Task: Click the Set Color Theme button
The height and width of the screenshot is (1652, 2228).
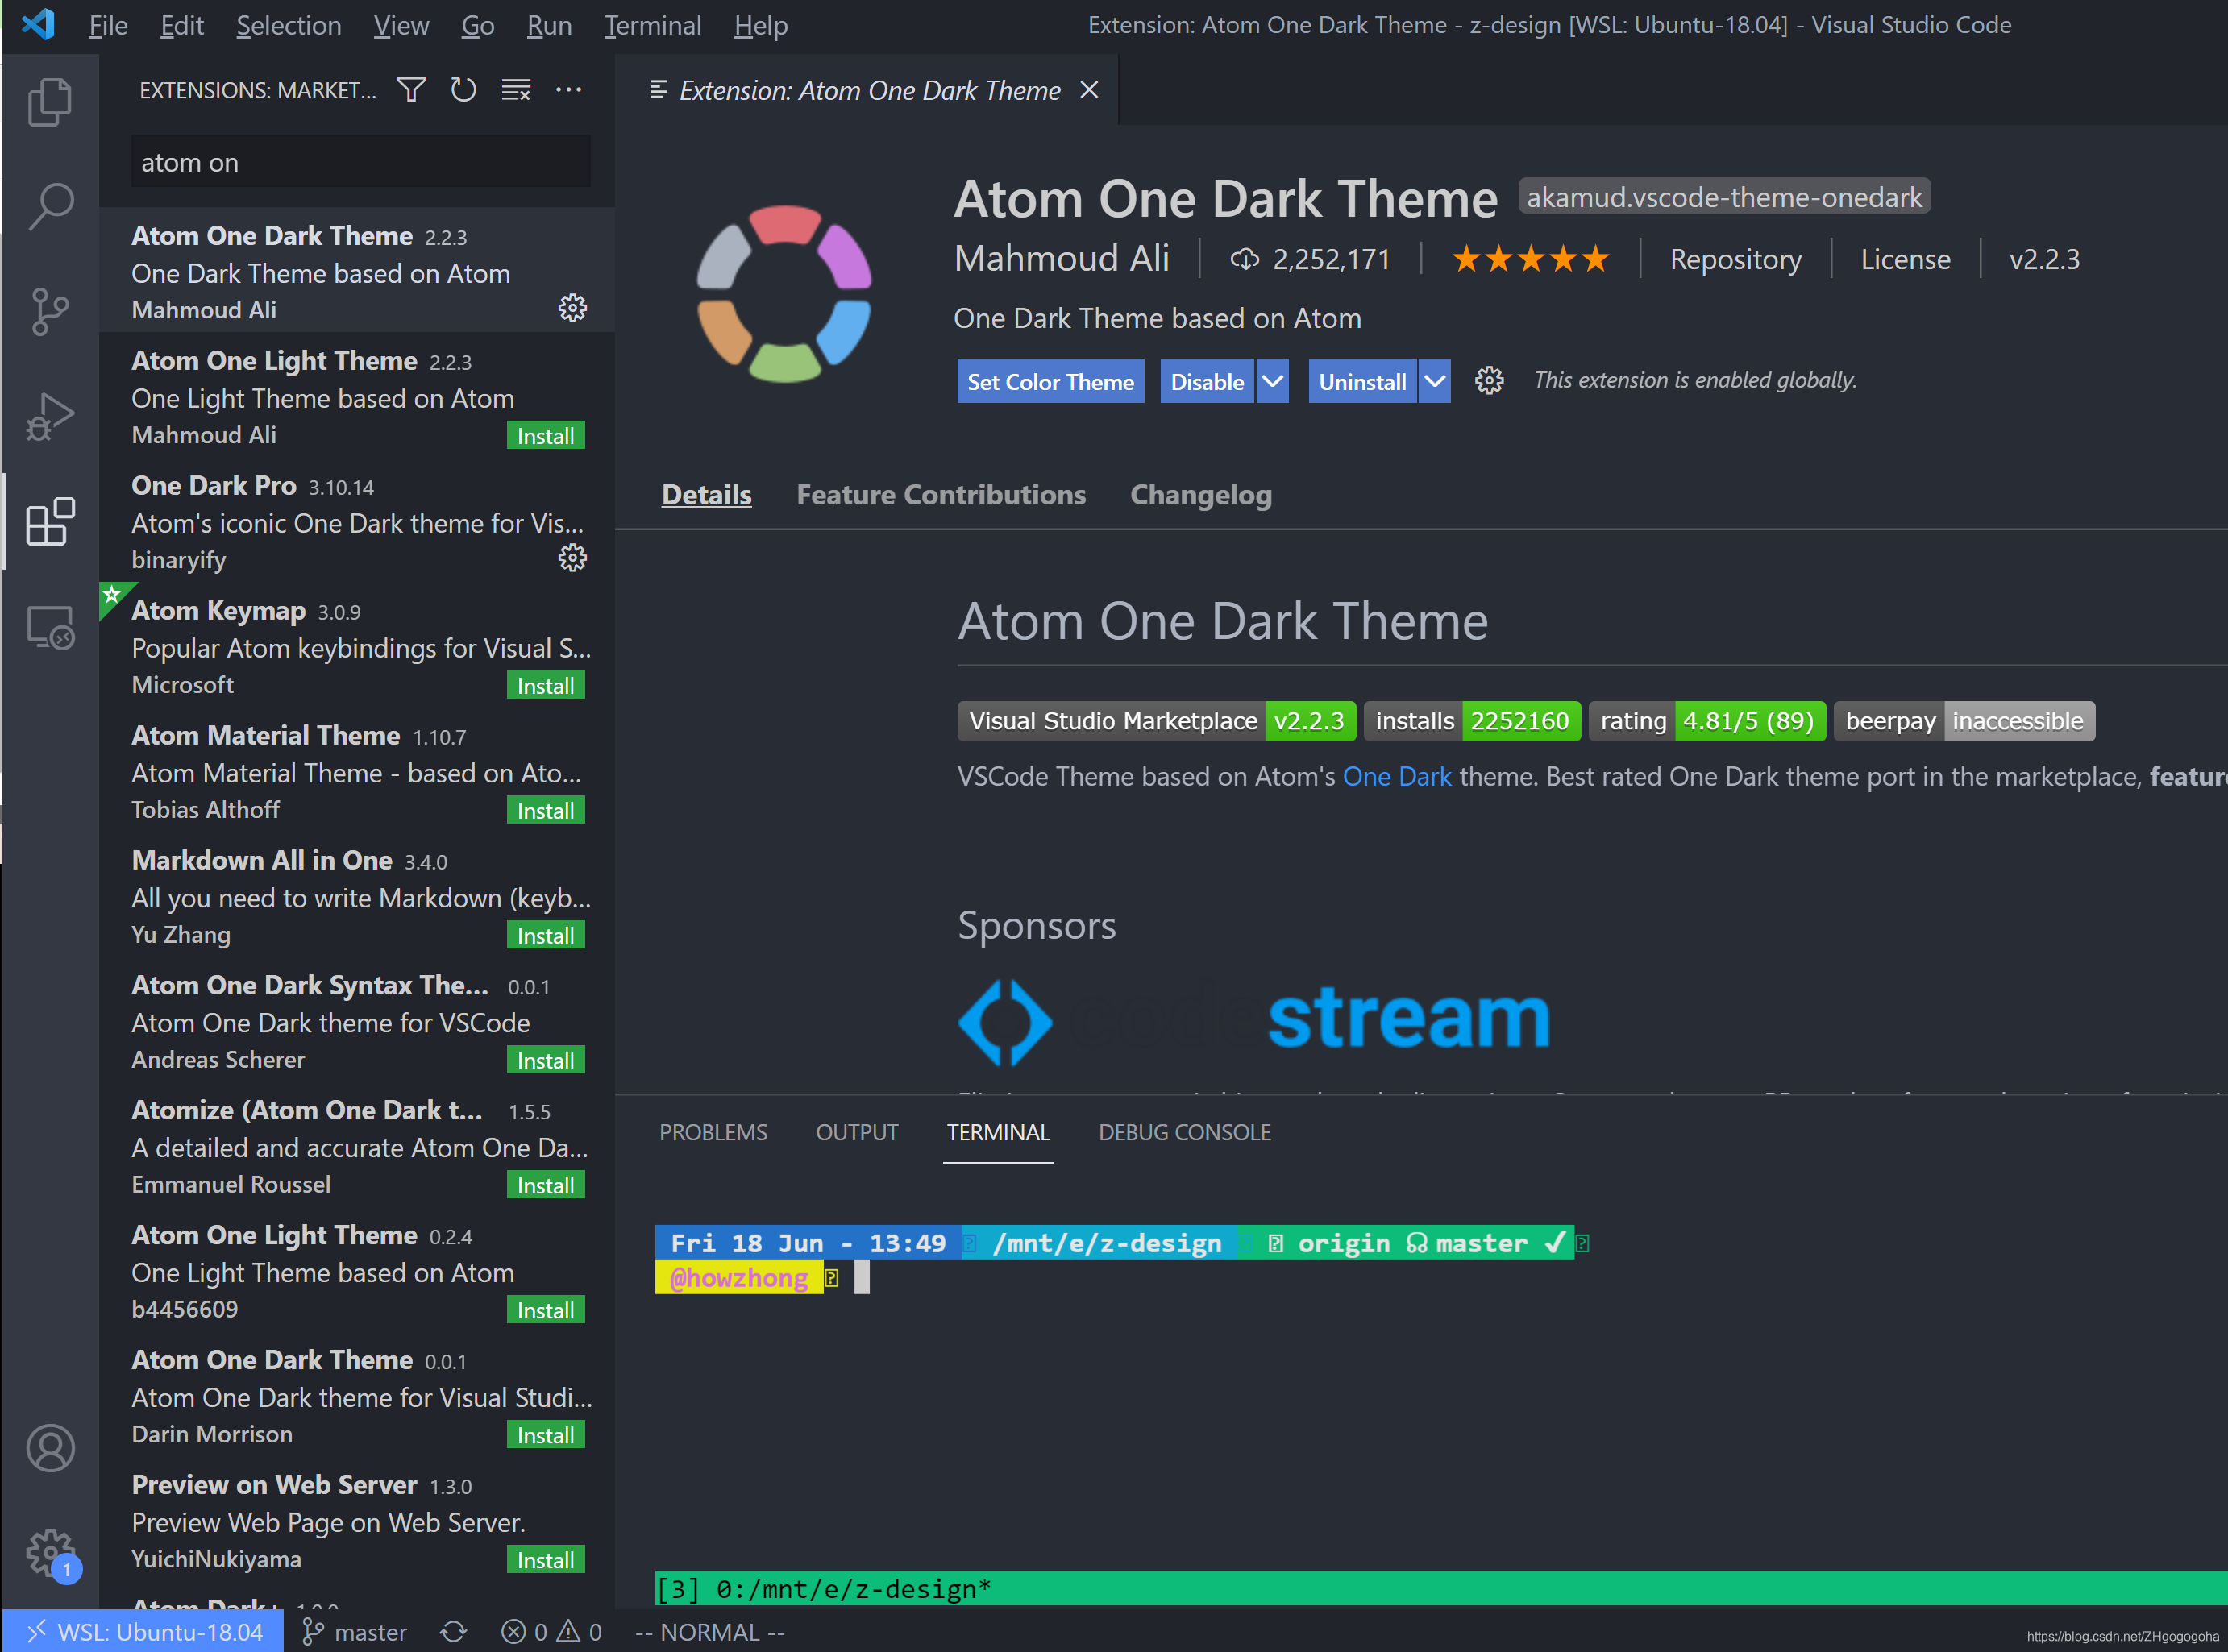Action: click(x=1050, y=381)
